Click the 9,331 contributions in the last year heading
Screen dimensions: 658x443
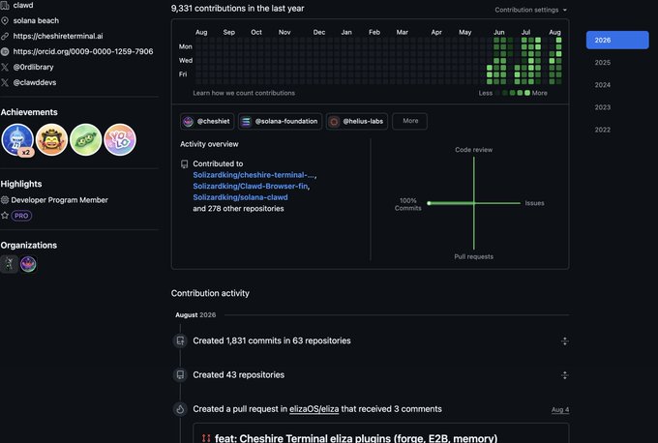(237, 9)
